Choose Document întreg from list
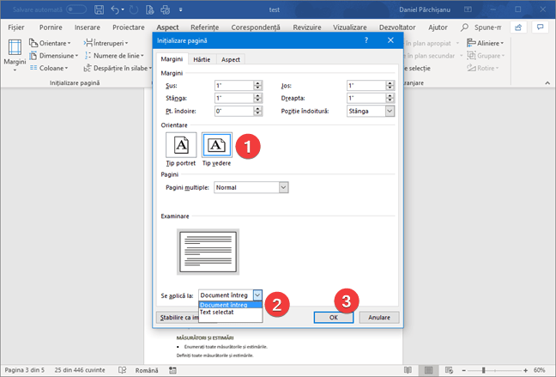 pyautogui.click(x=231, y=305)
